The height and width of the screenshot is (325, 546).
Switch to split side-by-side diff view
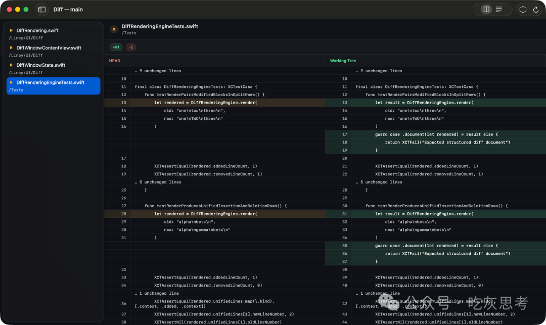click(486, 10)
